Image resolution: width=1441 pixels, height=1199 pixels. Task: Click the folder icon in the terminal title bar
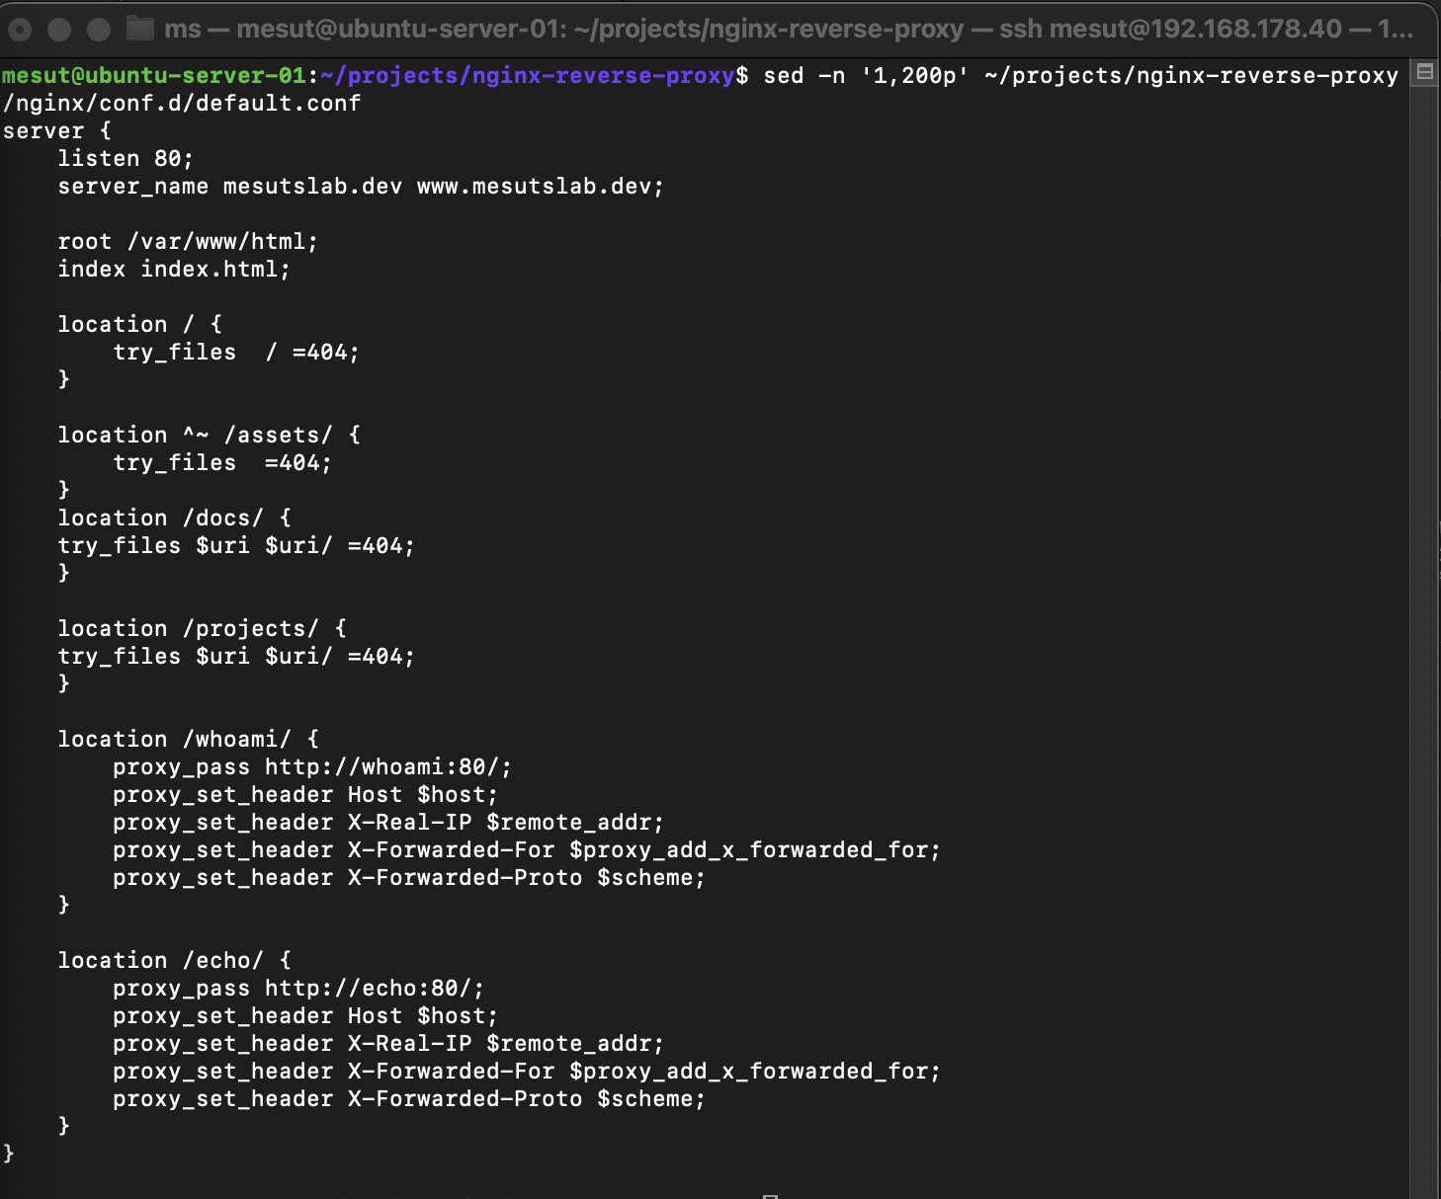(x=139, y=29)
